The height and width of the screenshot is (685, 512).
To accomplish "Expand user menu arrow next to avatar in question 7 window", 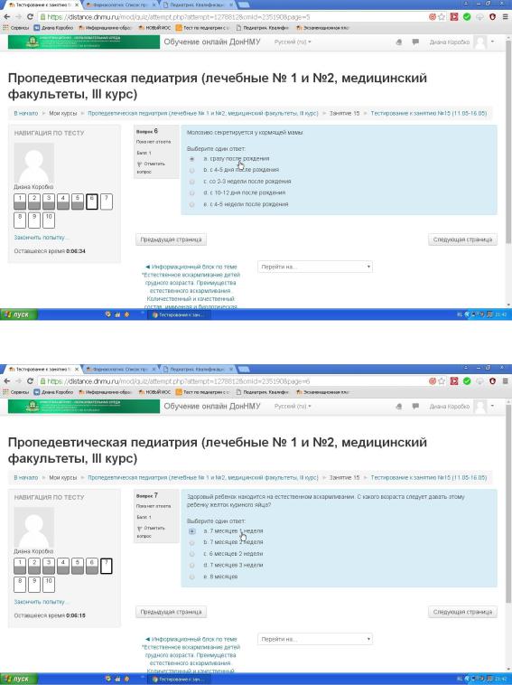I will point(492,406).
